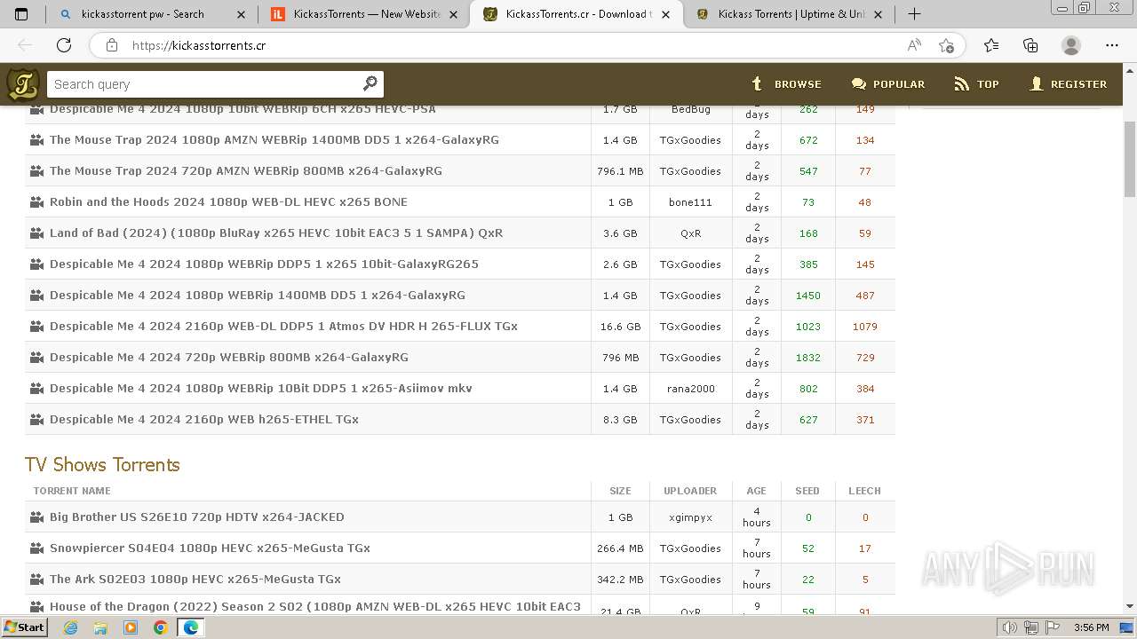The image size is (1137, 639).
Task: Click the SIZE column header
Action: tap(620, 491)
